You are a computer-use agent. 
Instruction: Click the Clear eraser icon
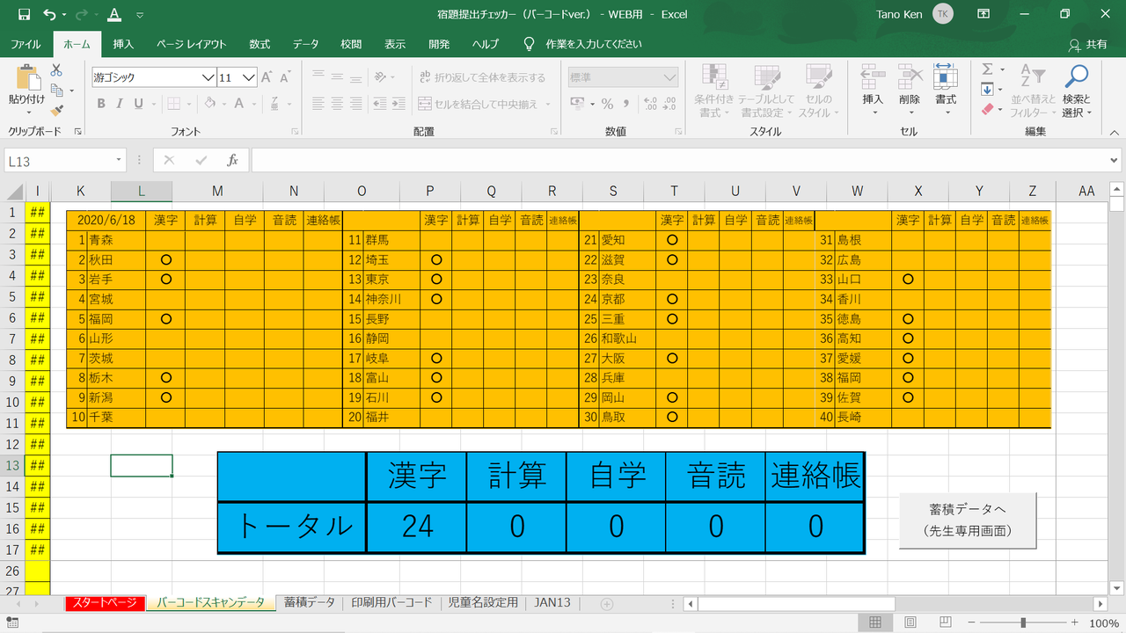pos(987,110)
